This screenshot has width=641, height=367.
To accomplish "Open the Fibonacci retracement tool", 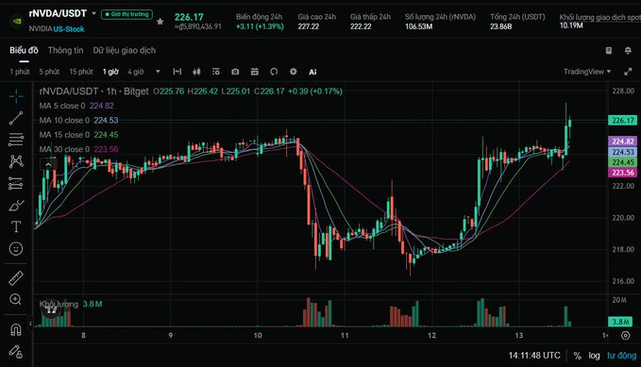I will pos(16,140).
